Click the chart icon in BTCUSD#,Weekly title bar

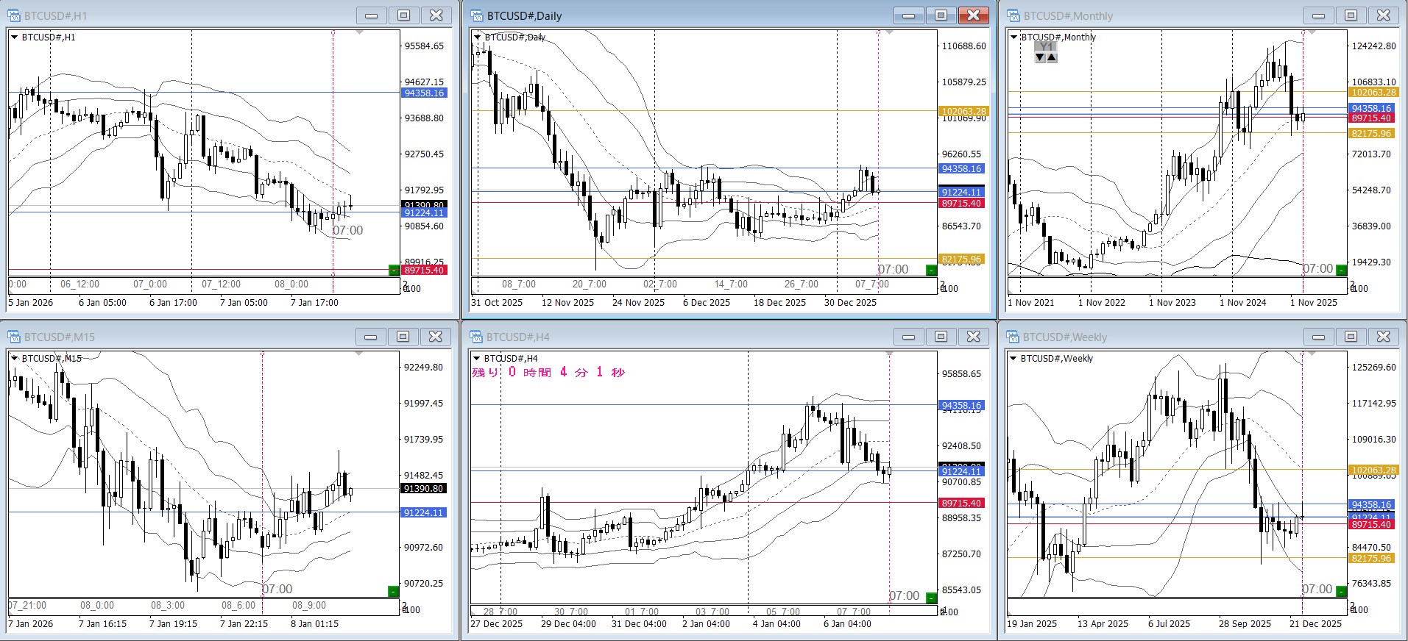[1013, 337]
